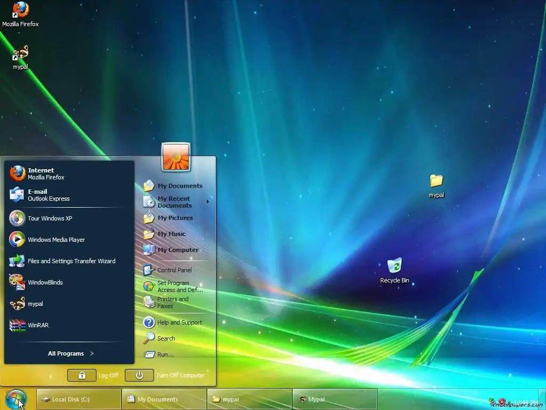
Task: Select the My Recent Documents menu entry text
Action: [x=175, y=202]
